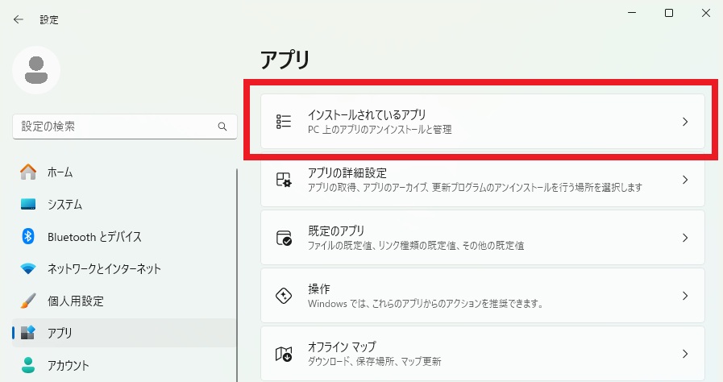
Task: Open オフライン マップ chevron arrow
Action: pos(685,354)
